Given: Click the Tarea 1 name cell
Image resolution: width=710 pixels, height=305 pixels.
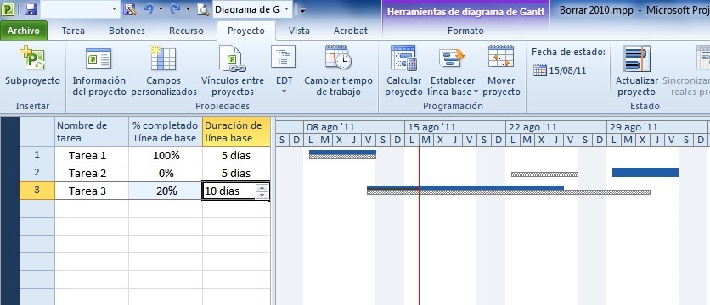Looking at the screenshot, I should click(92, 155).
